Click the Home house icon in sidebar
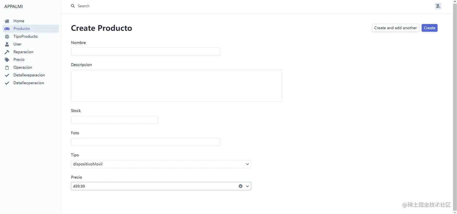 click(x=7, y=21)
